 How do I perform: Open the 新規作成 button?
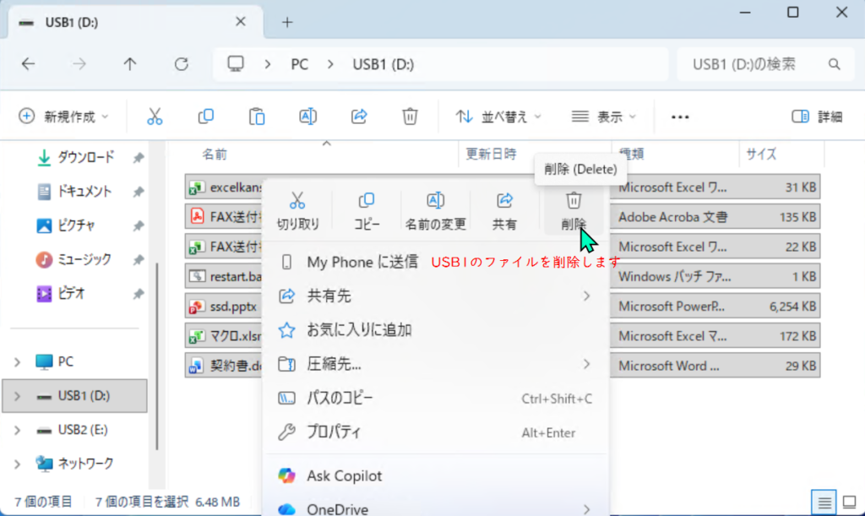click(64, 117)
